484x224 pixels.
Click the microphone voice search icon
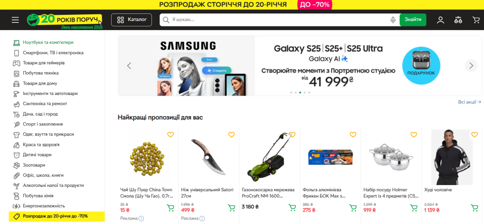pyautogui.click(x=393, y=20)
